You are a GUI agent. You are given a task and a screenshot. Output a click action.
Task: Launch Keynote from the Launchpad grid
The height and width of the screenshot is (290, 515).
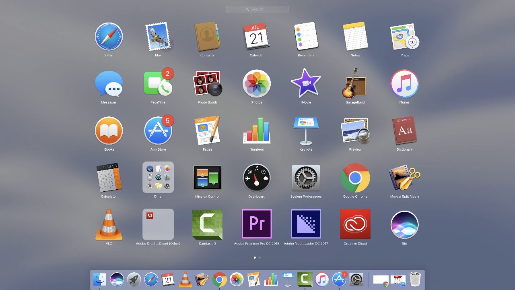[x=306, y=131]
